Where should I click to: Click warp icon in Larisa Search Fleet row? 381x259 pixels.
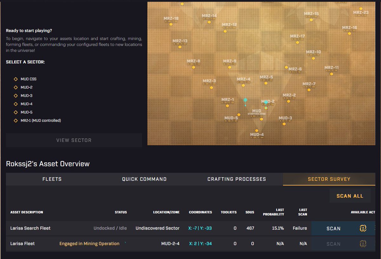tap(363, 228)
